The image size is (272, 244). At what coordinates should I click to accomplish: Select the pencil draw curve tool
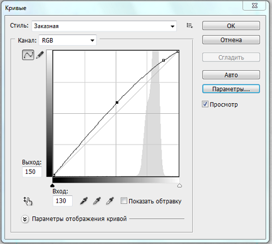click(40, 55)
